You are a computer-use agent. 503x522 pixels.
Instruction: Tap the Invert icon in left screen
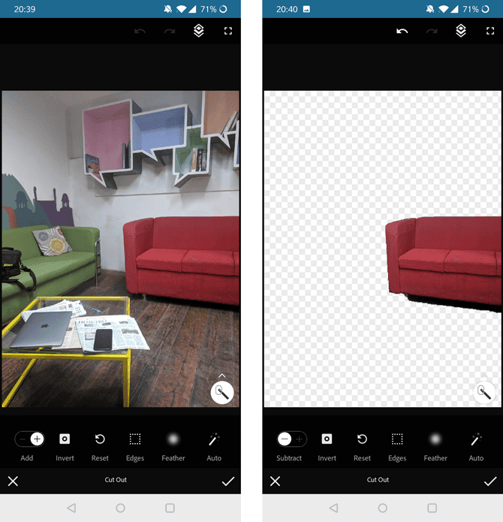(65, 439)
